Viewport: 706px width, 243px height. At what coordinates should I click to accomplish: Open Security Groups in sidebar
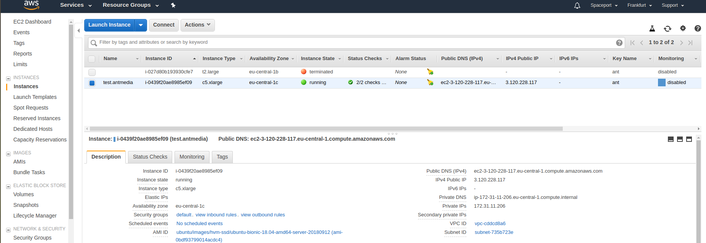coord(32,238)
